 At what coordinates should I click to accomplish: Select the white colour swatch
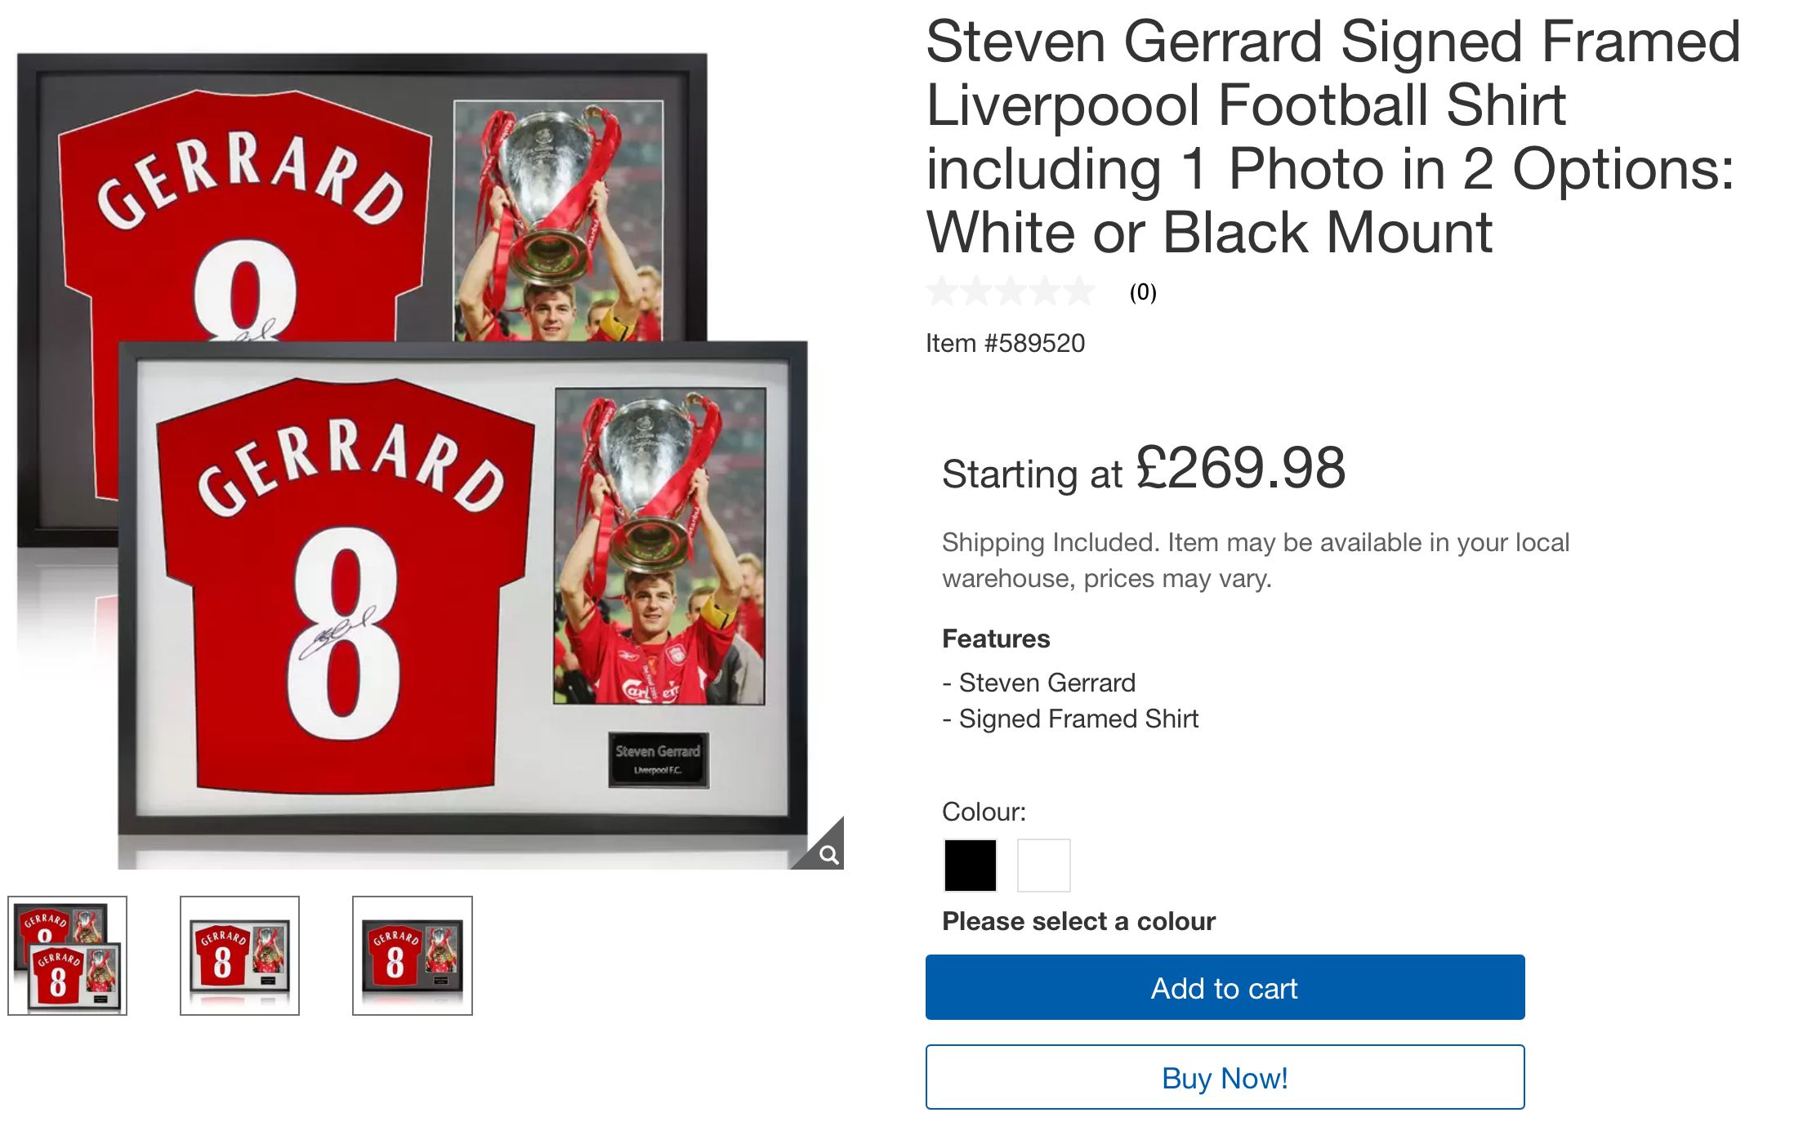coord(1043,865)
